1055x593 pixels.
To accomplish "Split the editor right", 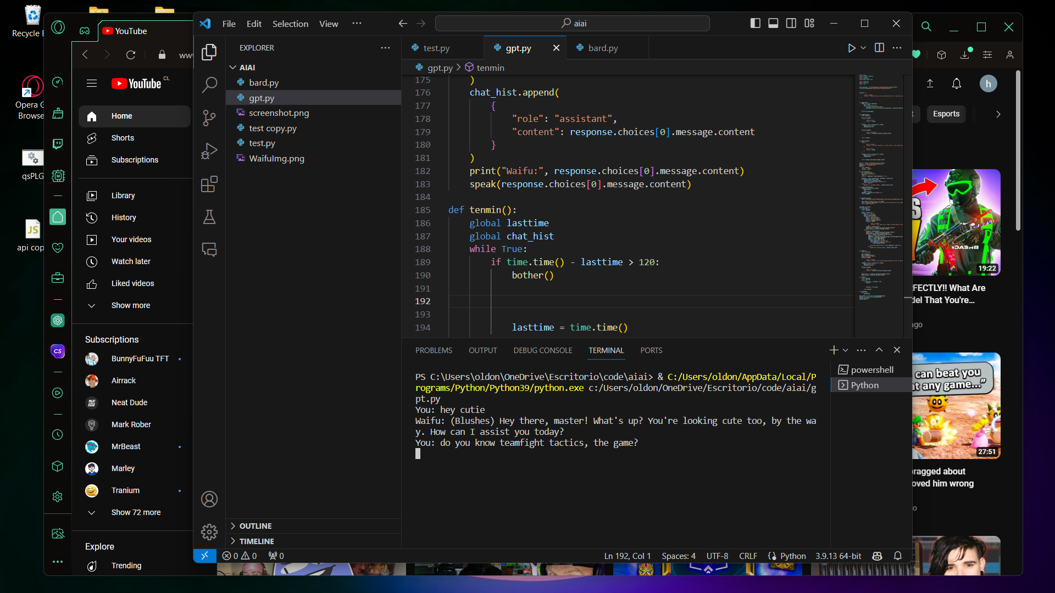I will (x=879, y=48).
